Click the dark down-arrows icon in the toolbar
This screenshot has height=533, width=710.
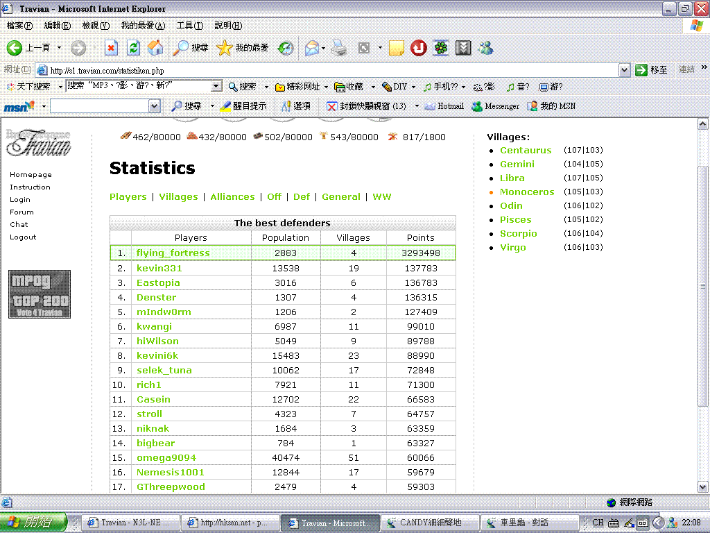coord(463,48)
